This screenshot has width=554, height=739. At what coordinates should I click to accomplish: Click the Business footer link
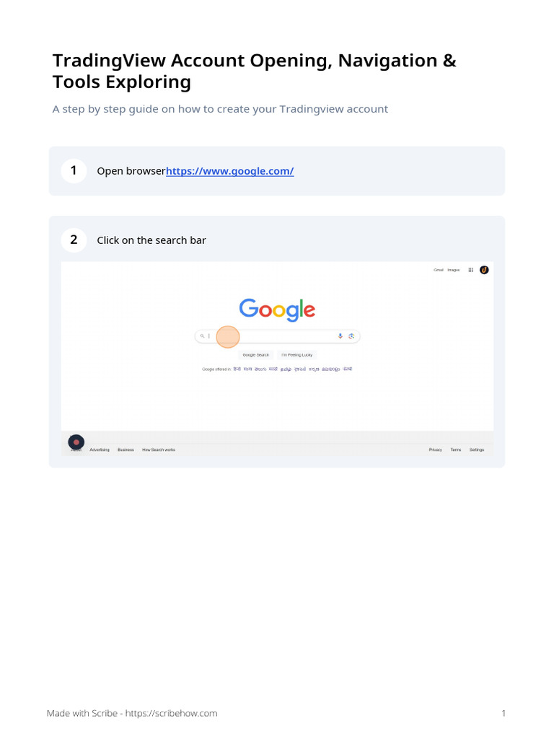coord(126,450)
